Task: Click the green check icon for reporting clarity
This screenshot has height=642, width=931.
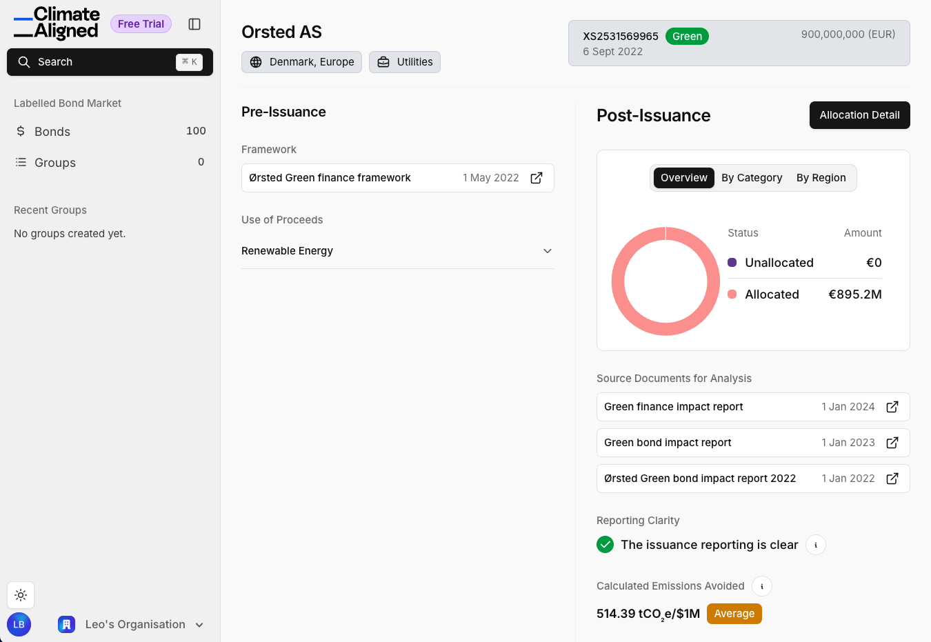Action: pyautogui.click(x=605, y=545)
